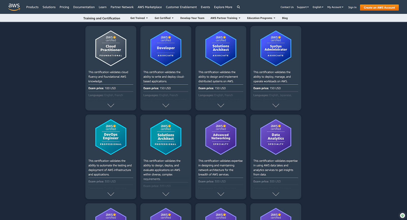Expand the Data Analytics card details

[276, 194]
